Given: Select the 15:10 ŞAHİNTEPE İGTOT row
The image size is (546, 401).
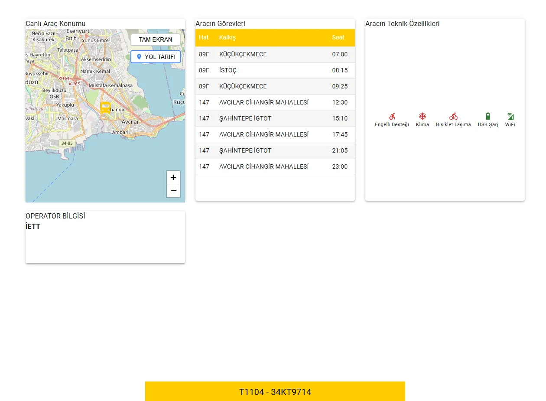Looking at the screenshot, I should pyautogui.click(x=275, y=119).
